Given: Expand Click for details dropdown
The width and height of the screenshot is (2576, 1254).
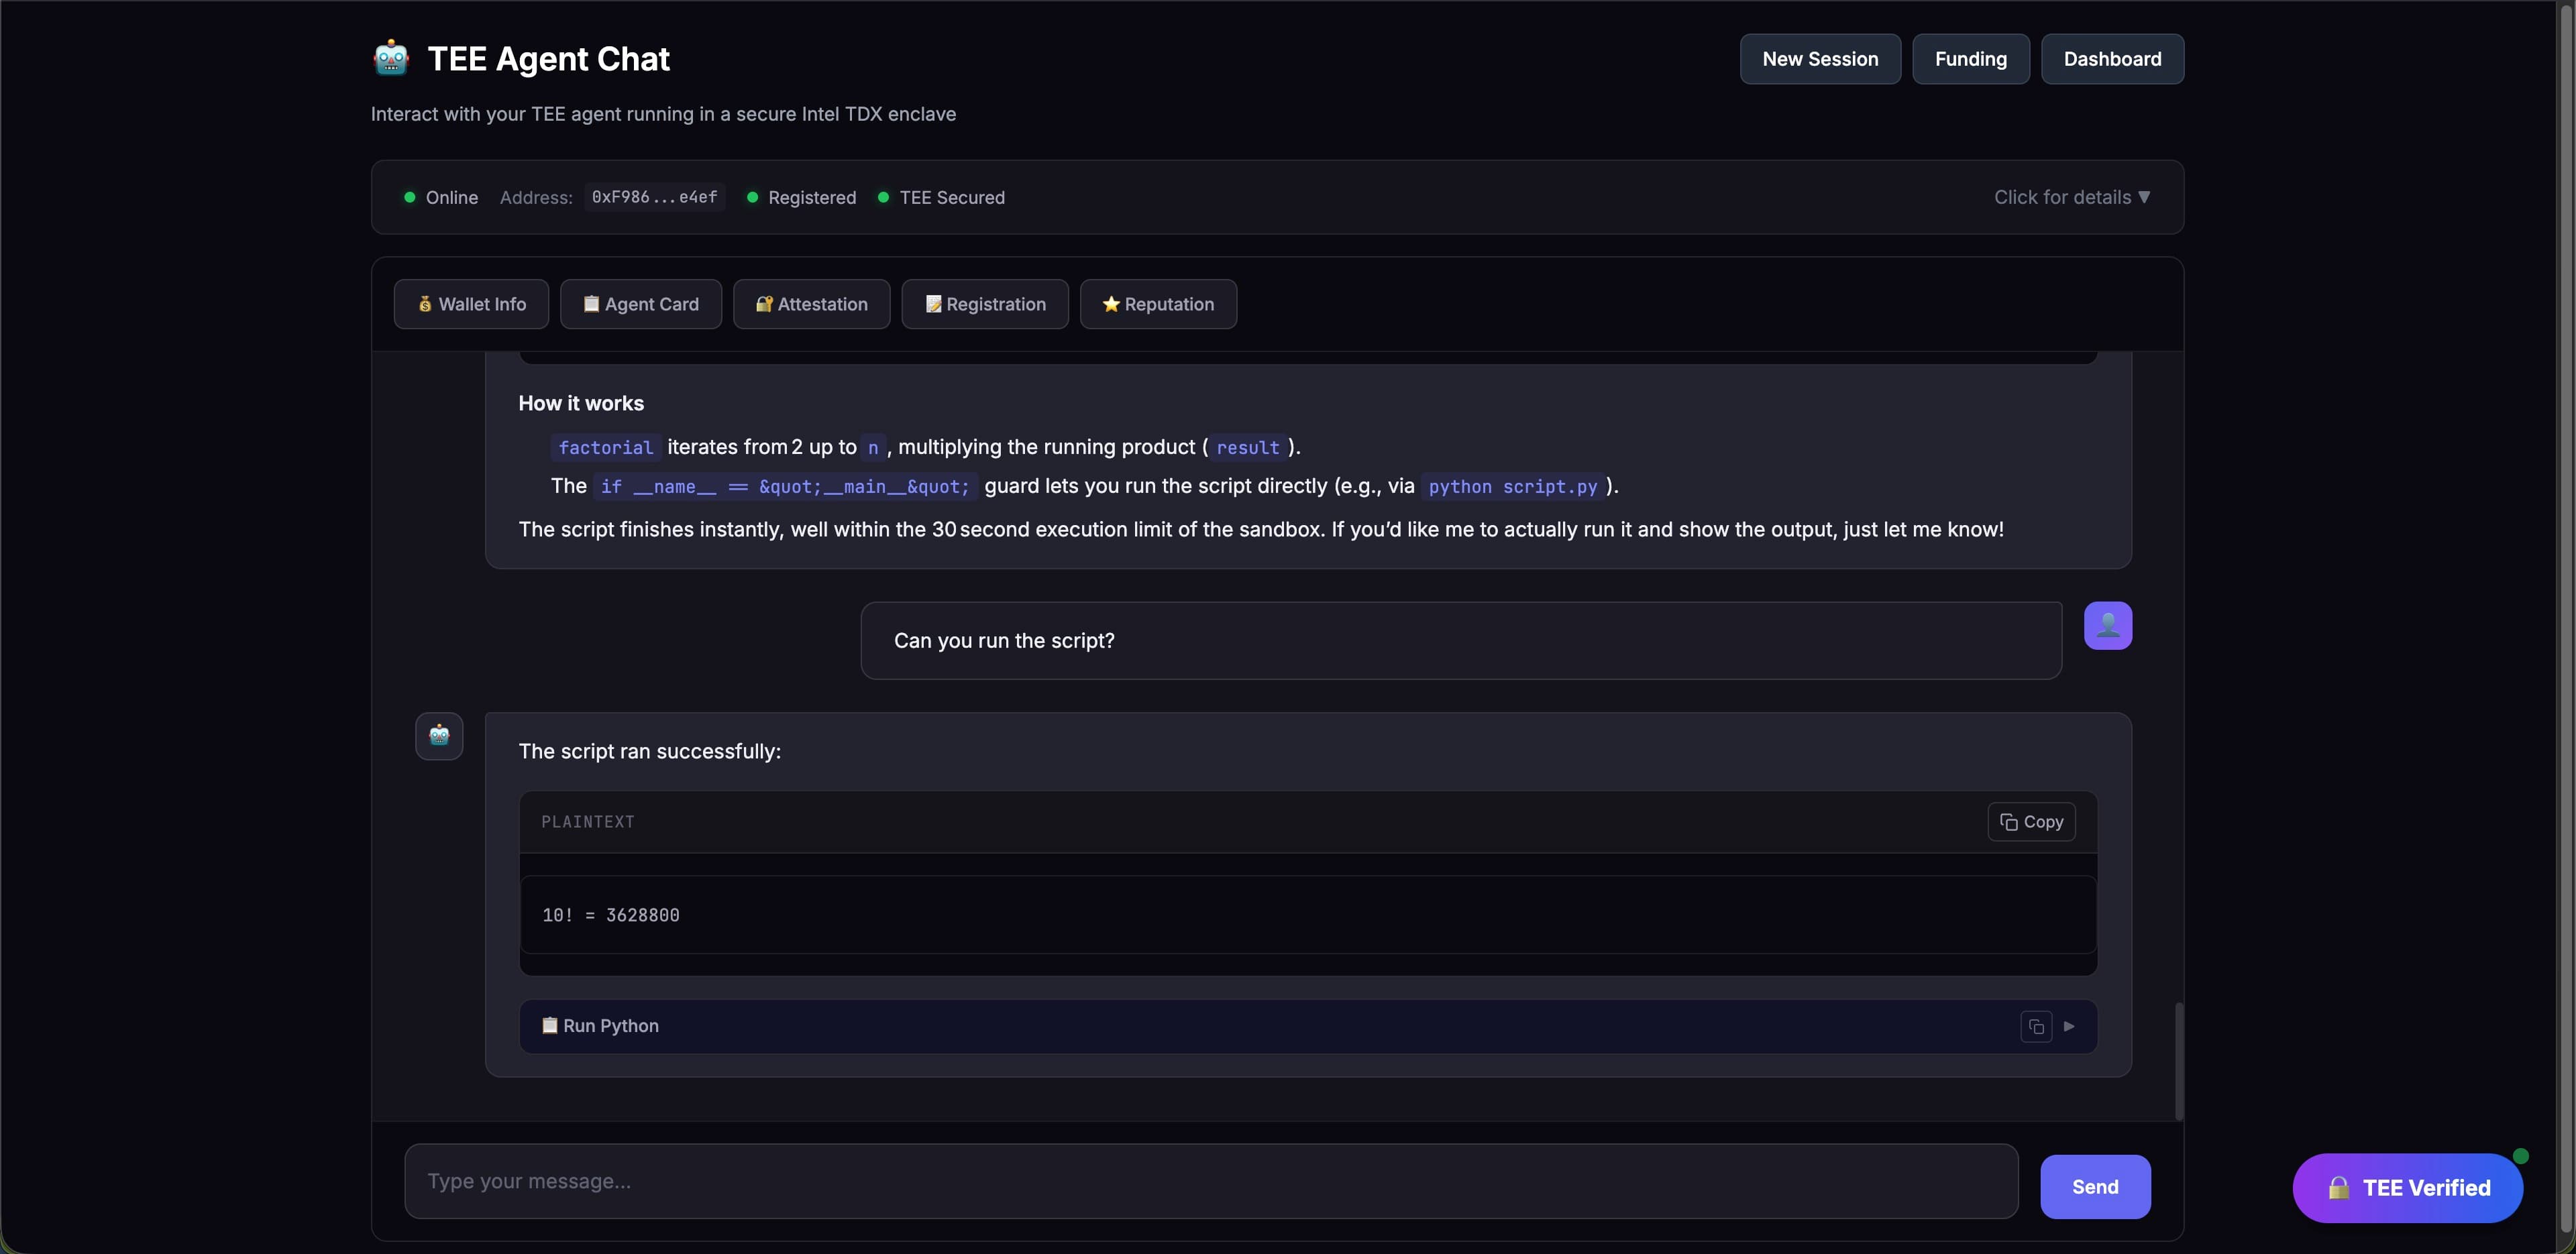Looking at the screenshot, I should pyautogui.click(x=2071, y=198).
